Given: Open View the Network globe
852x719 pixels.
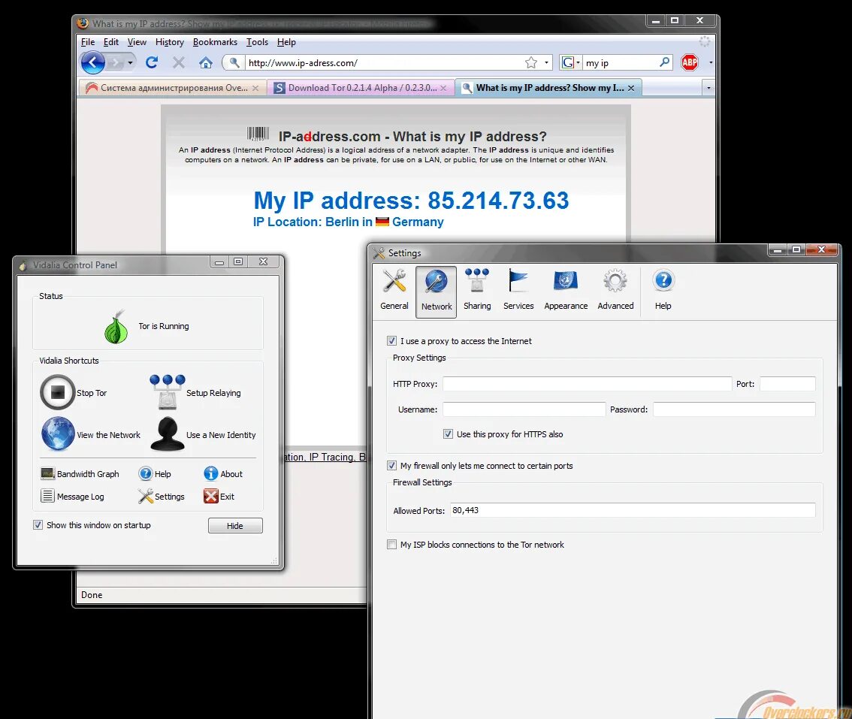Looking at the screenshot, I should [92, 434].
